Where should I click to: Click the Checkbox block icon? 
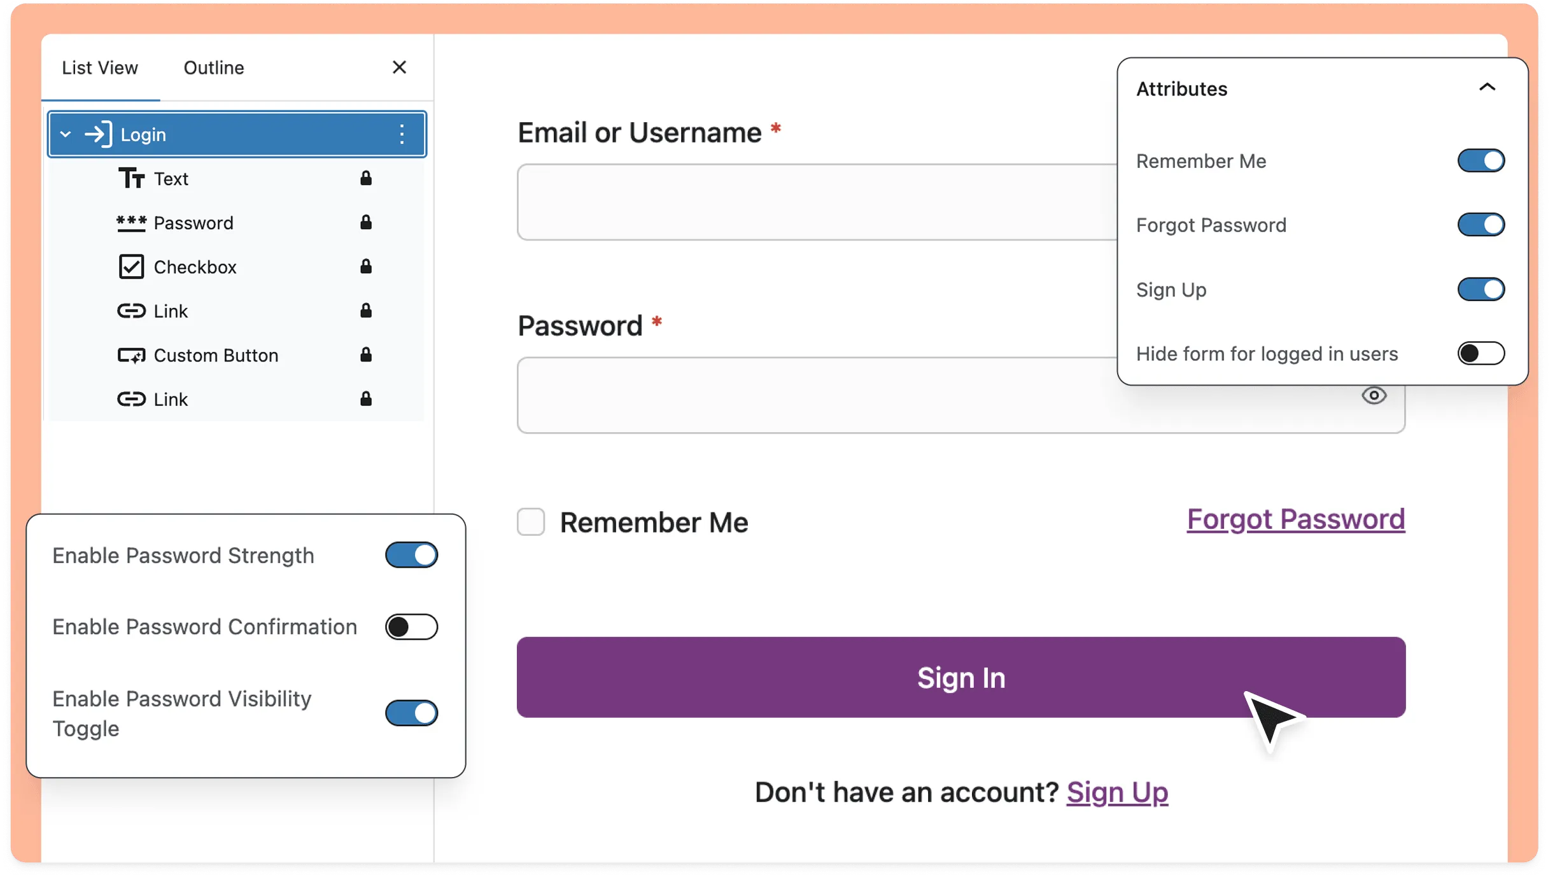(x=131, y=267)
